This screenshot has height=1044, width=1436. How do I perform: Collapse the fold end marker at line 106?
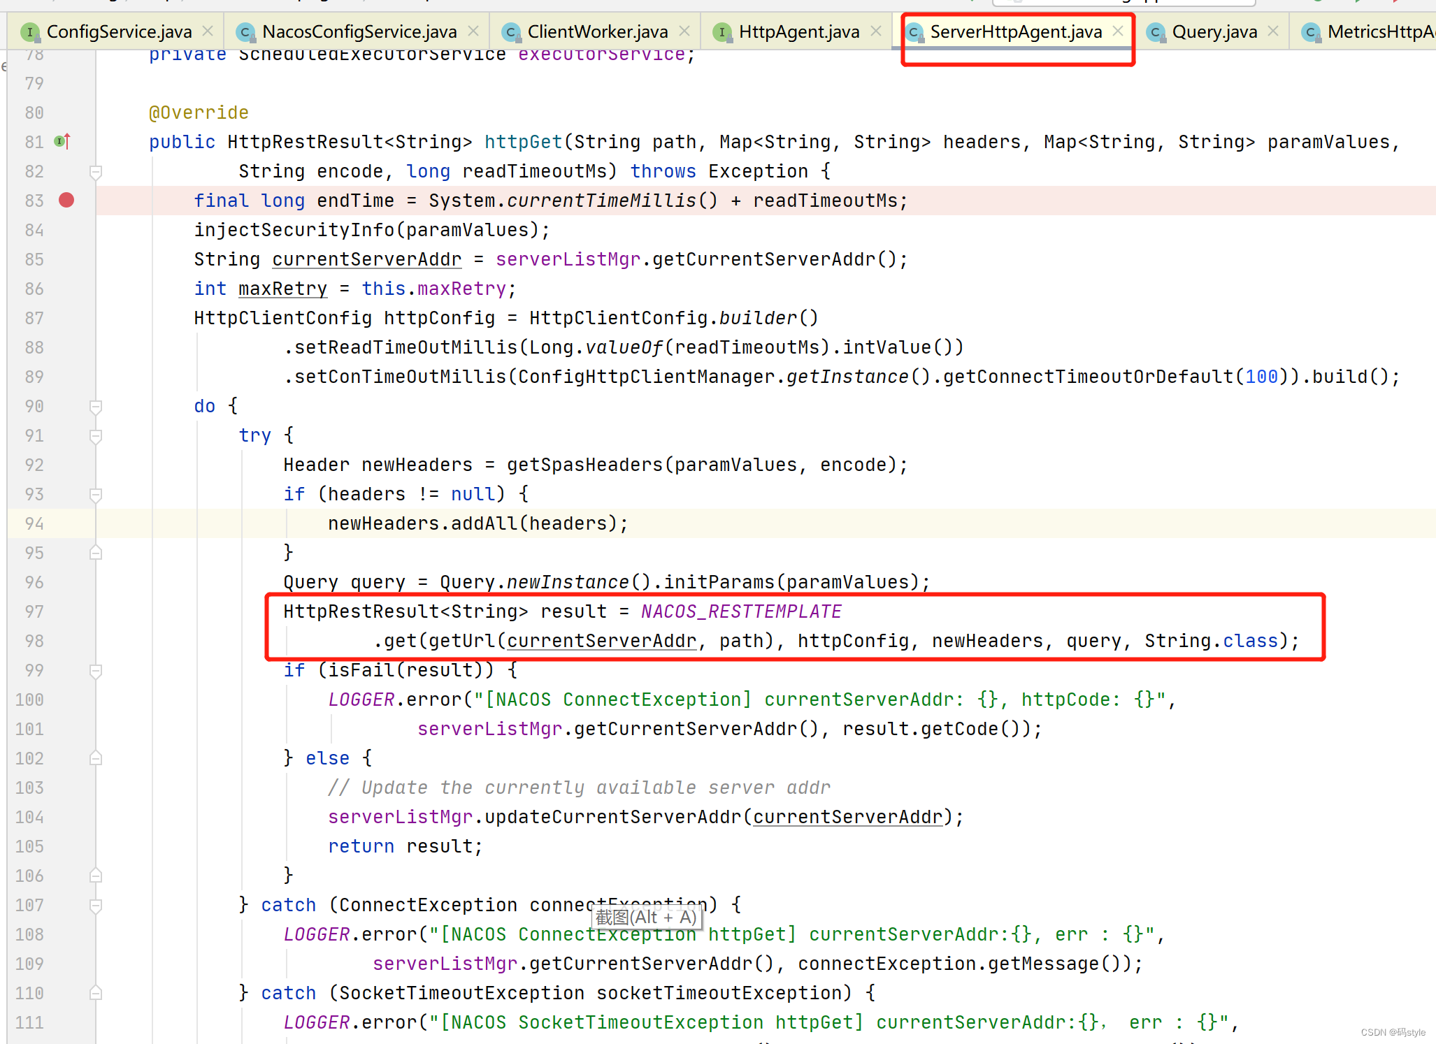click(x=96, y=876)
